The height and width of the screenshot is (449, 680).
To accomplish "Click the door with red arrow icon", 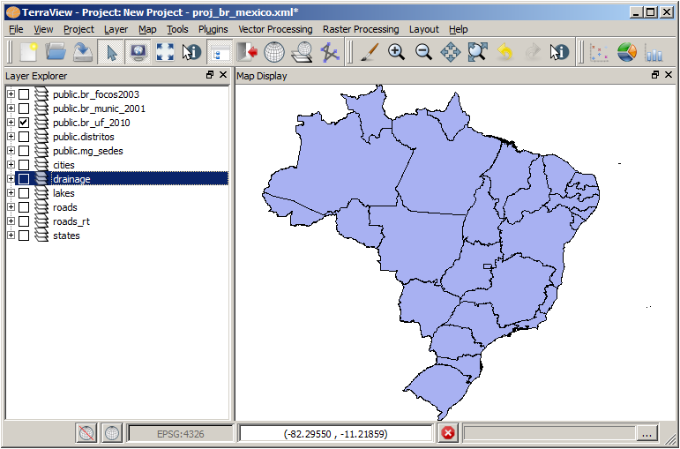I will [247, 52].
